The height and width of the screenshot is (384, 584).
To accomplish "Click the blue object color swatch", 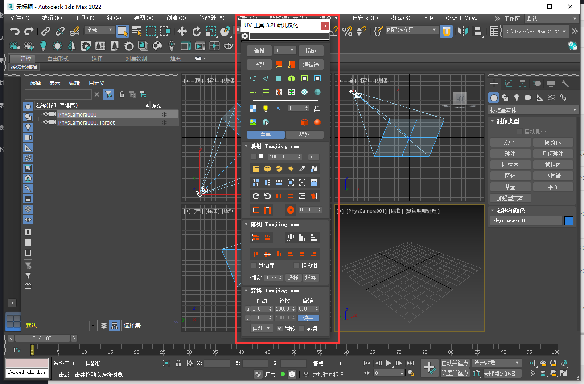I will [568, 221].
